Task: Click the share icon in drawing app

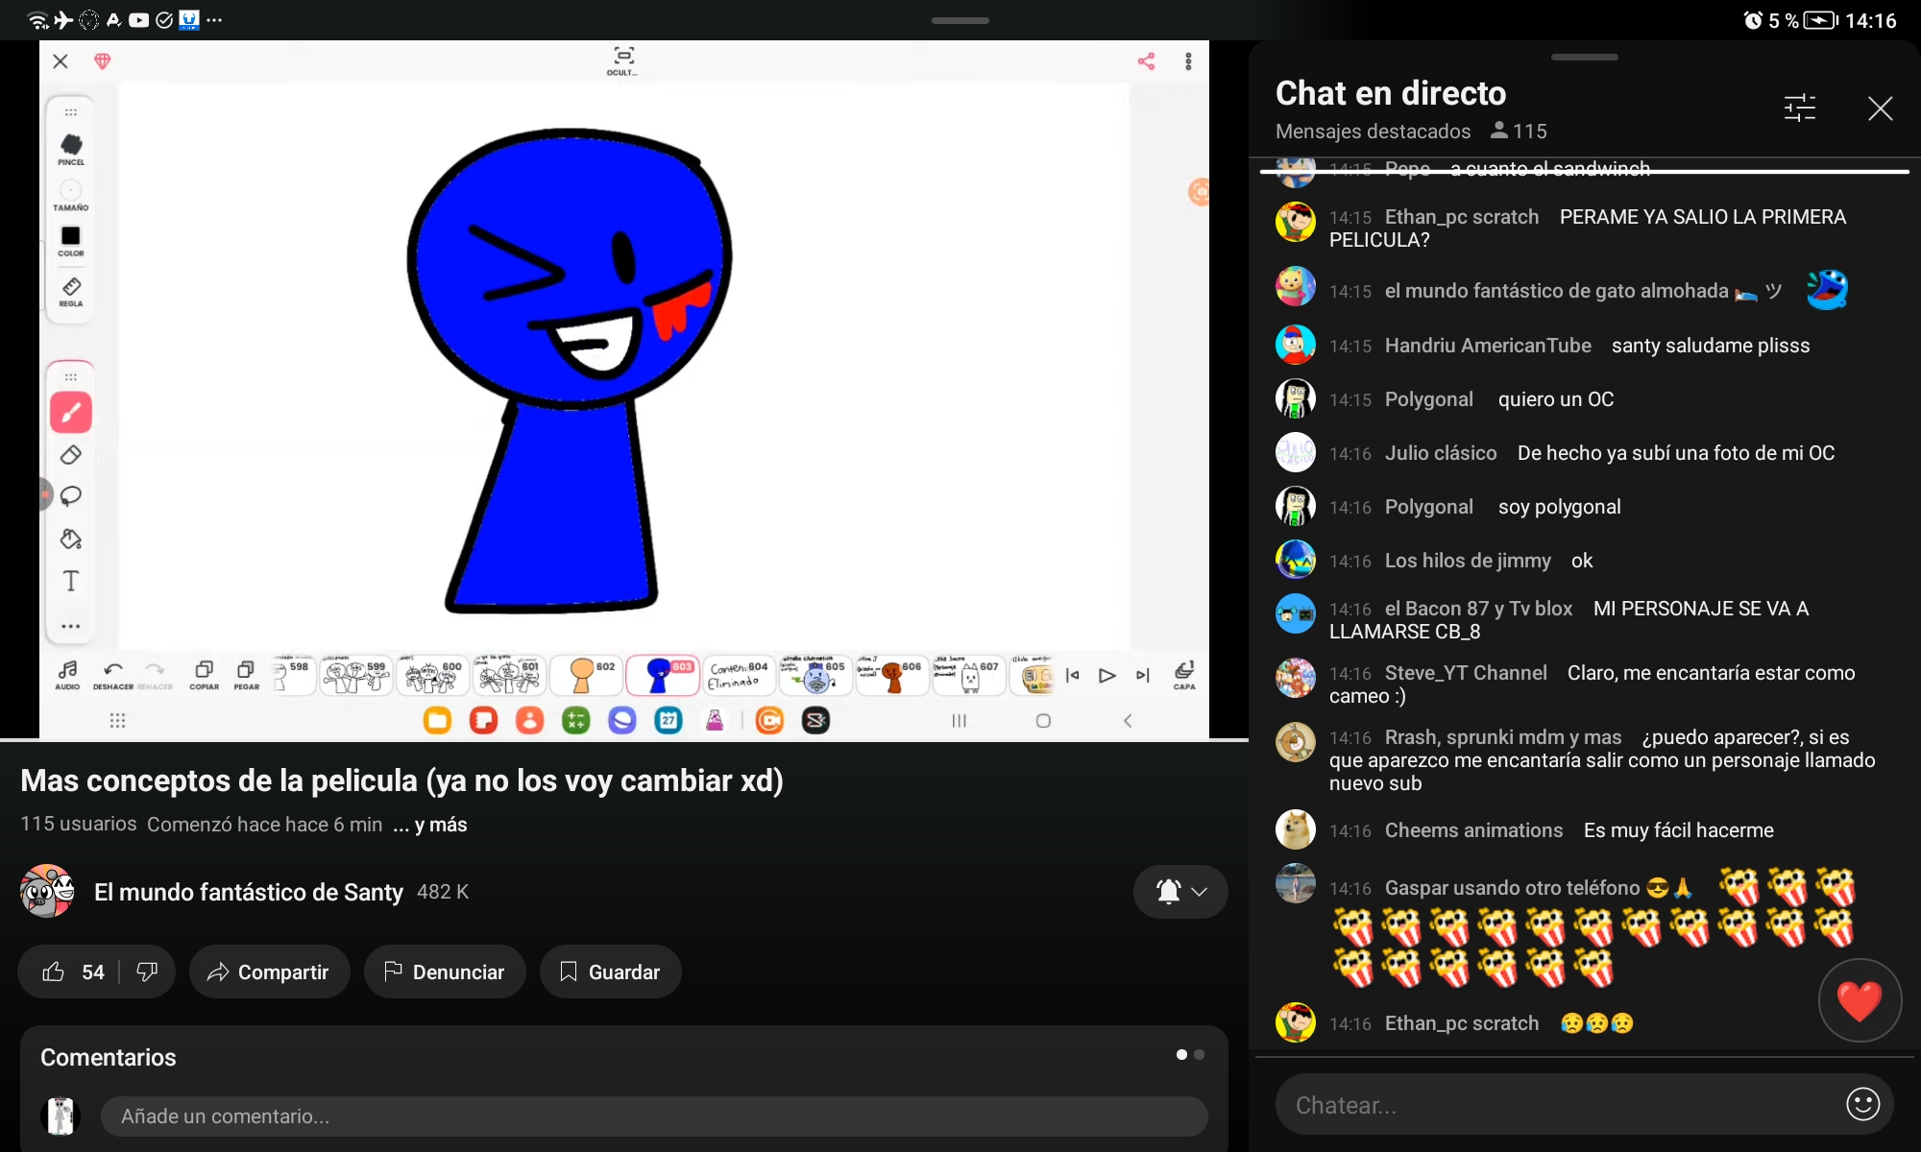Action: click(1146, 61)
